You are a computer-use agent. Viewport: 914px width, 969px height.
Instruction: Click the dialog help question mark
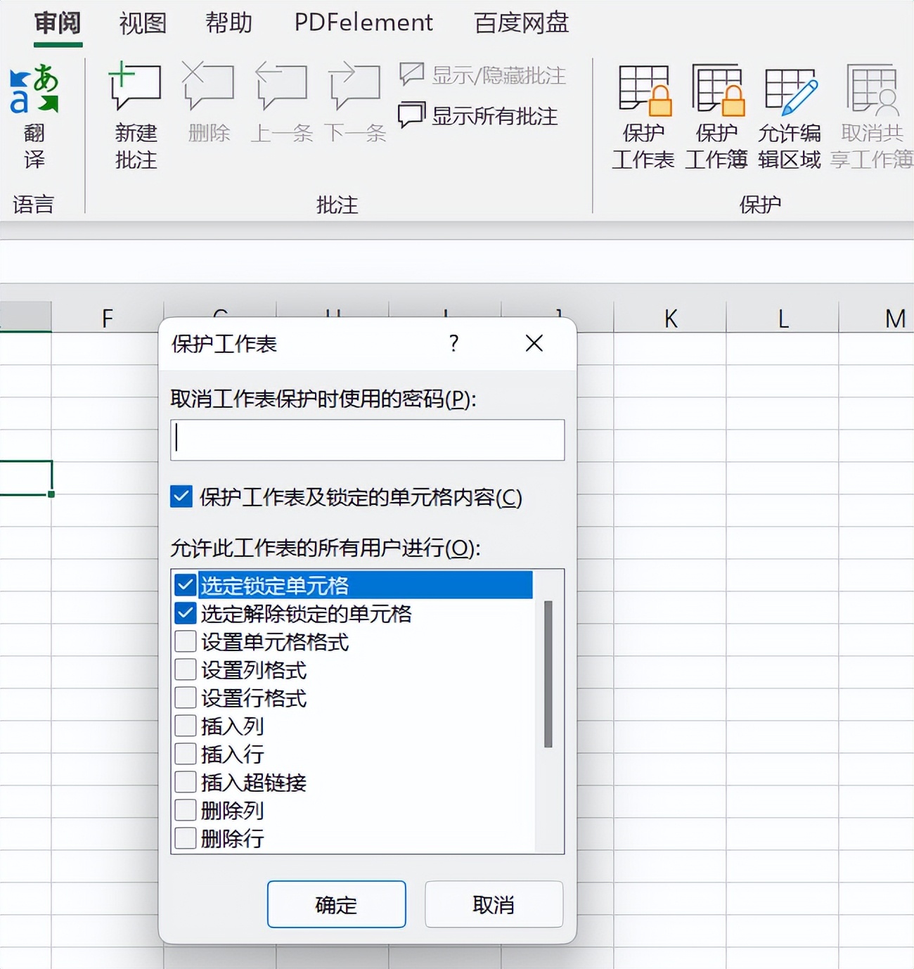pos(453,344)
